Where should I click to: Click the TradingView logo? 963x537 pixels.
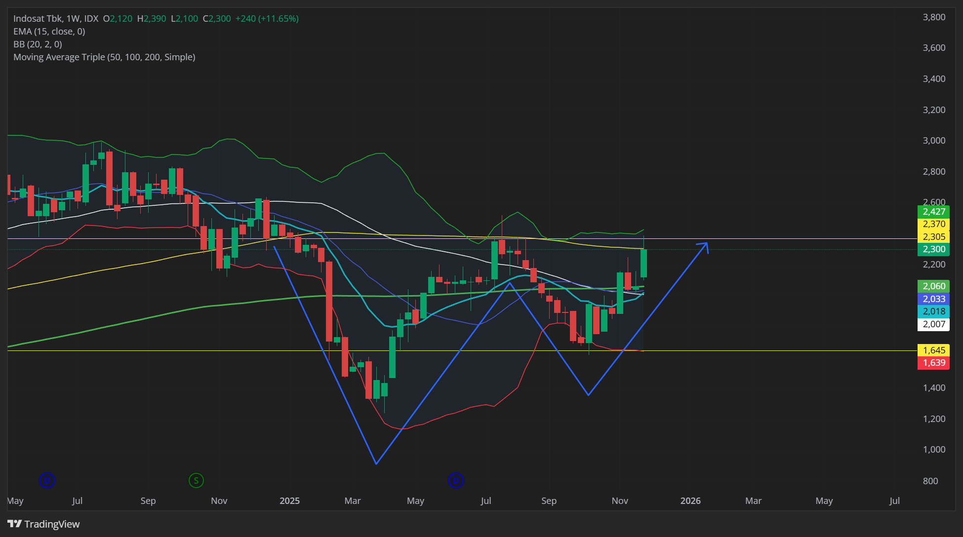[x=43, y=524]
